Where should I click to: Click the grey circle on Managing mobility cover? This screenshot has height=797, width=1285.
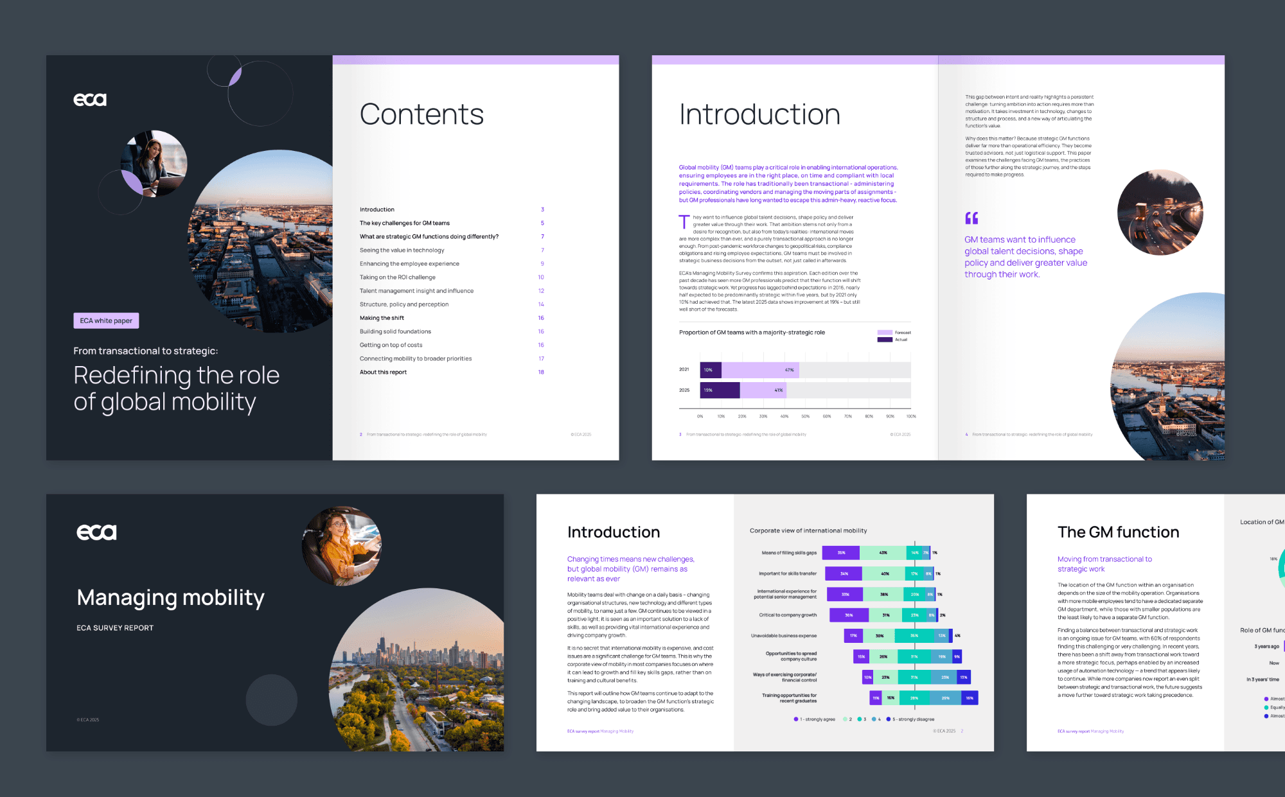click(271, 700)
